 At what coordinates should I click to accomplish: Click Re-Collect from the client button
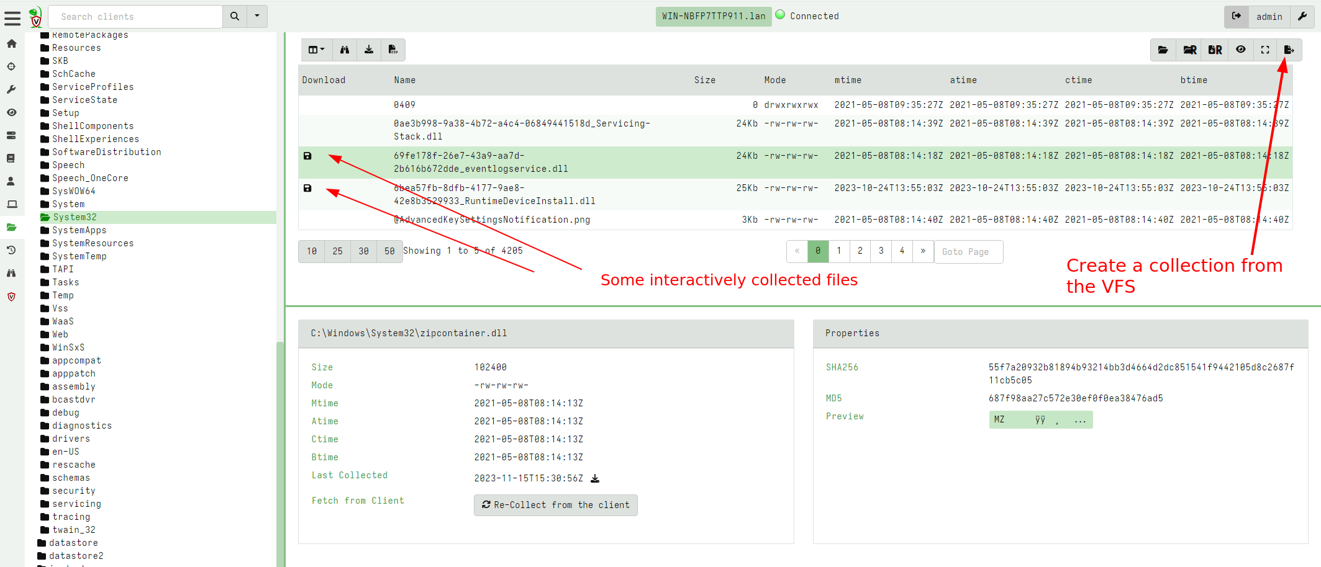coord(555,505)
